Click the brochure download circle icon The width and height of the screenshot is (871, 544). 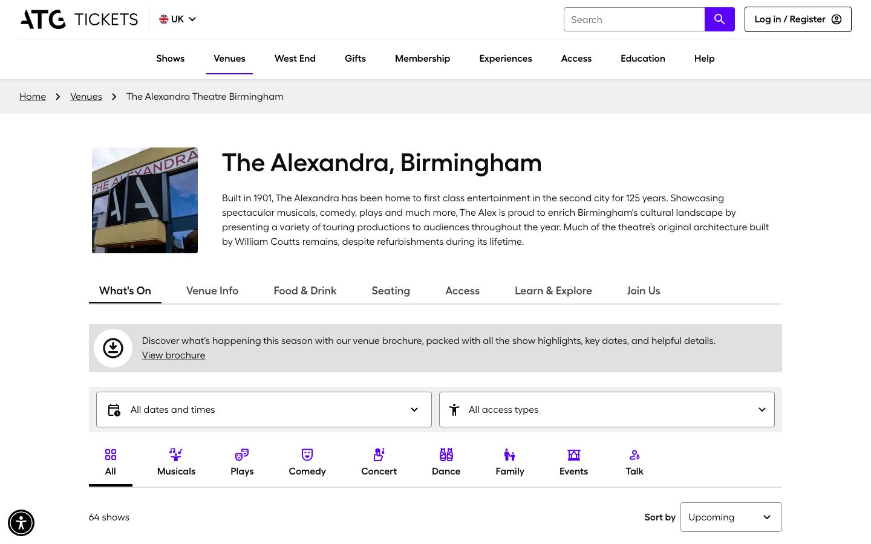[x=113, y=348]
